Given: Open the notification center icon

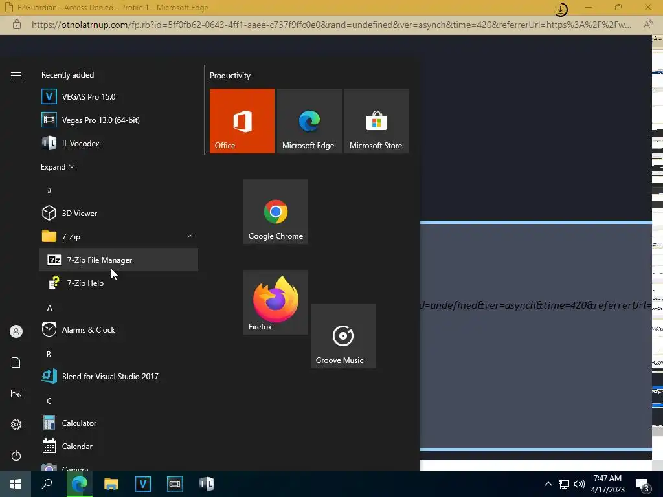Looking at the screenshot, I should click(643, 485).
